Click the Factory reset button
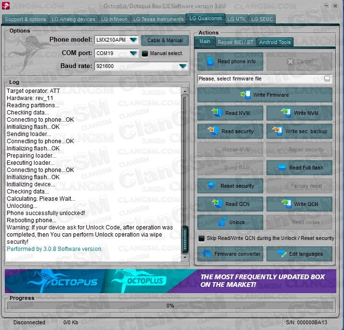Image resolution: width=344 pixels, height=330 pixels. pyautogui.click(x=299, y=186)
